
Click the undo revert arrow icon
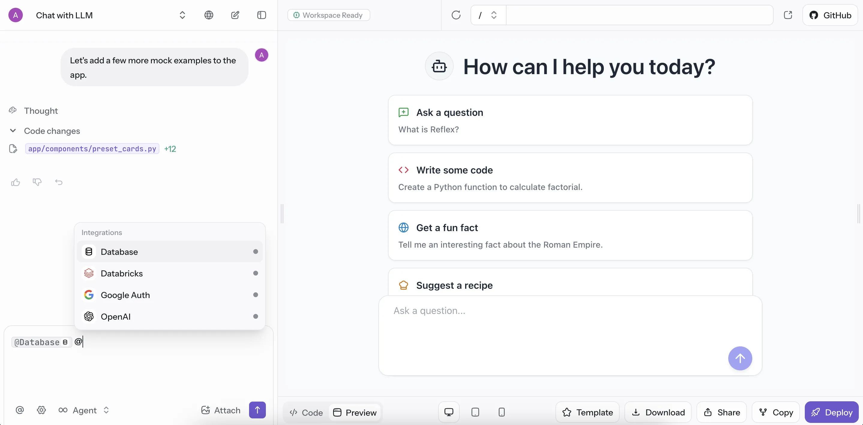[59, 182]
